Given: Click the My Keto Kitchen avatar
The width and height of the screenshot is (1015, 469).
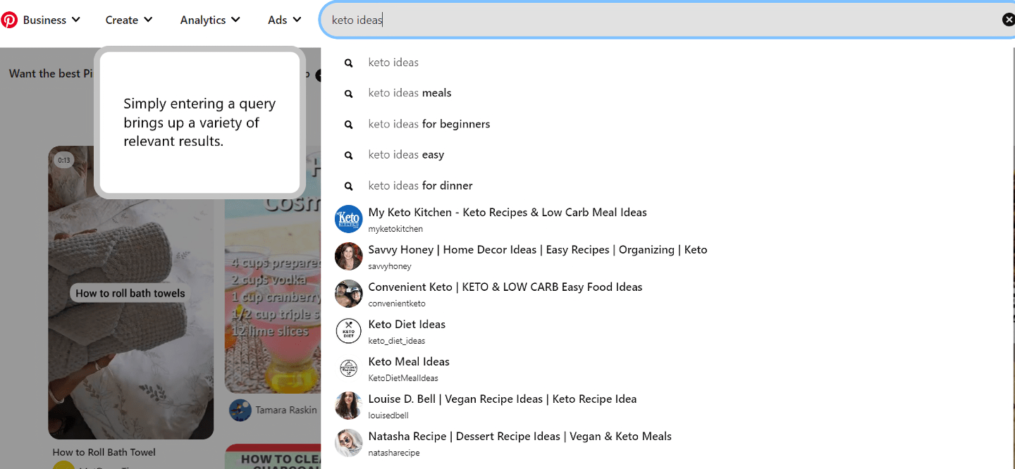Looking at the screenshot, I should pyautogui.click(x=348, y=219).
